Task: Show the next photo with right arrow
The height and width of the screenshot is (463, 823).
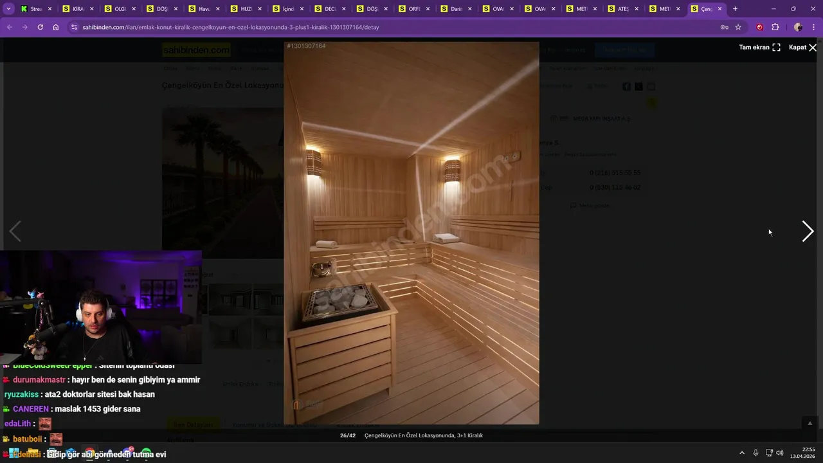Action: (808, 232)
